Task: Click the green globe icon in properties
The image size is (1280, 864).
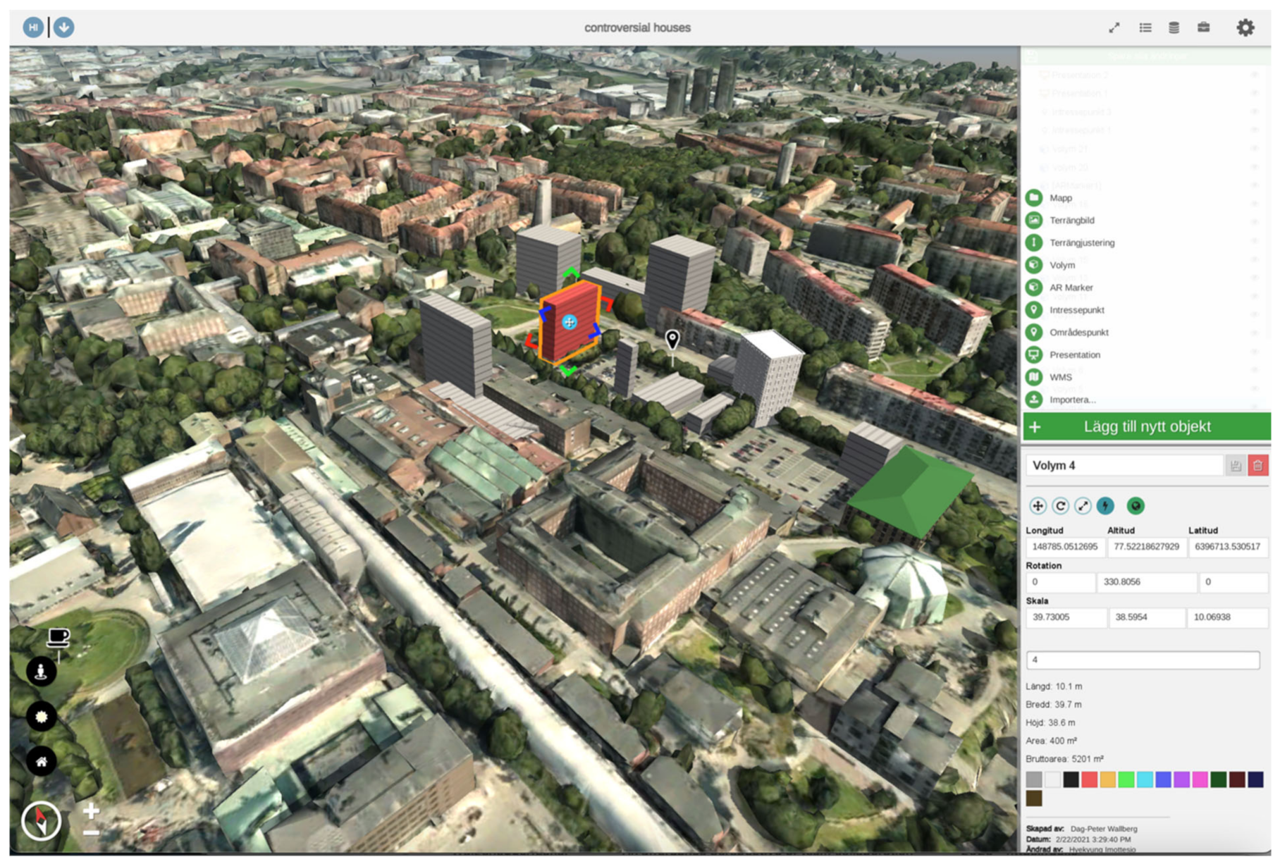Action: click(1135, 506)
